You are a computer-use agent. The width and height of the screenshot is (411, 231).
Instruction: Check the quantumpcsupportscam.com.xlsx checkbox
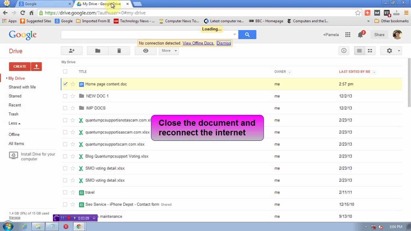point(65,144)
